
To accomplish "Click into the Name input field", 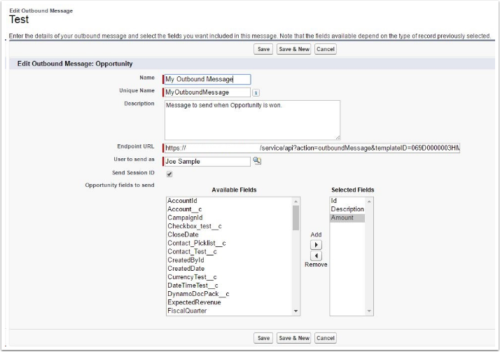I will coord(207,80).
